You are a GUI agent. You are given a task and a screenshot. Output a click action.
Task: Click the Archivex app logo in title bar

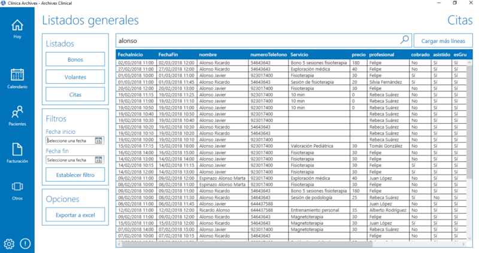click(x=4, y=3)
